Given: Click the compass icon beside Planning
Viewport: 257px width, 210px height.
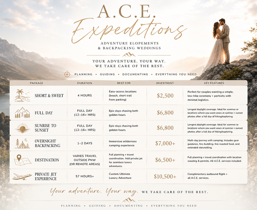Looking at the screenshot, I should 67,74.
